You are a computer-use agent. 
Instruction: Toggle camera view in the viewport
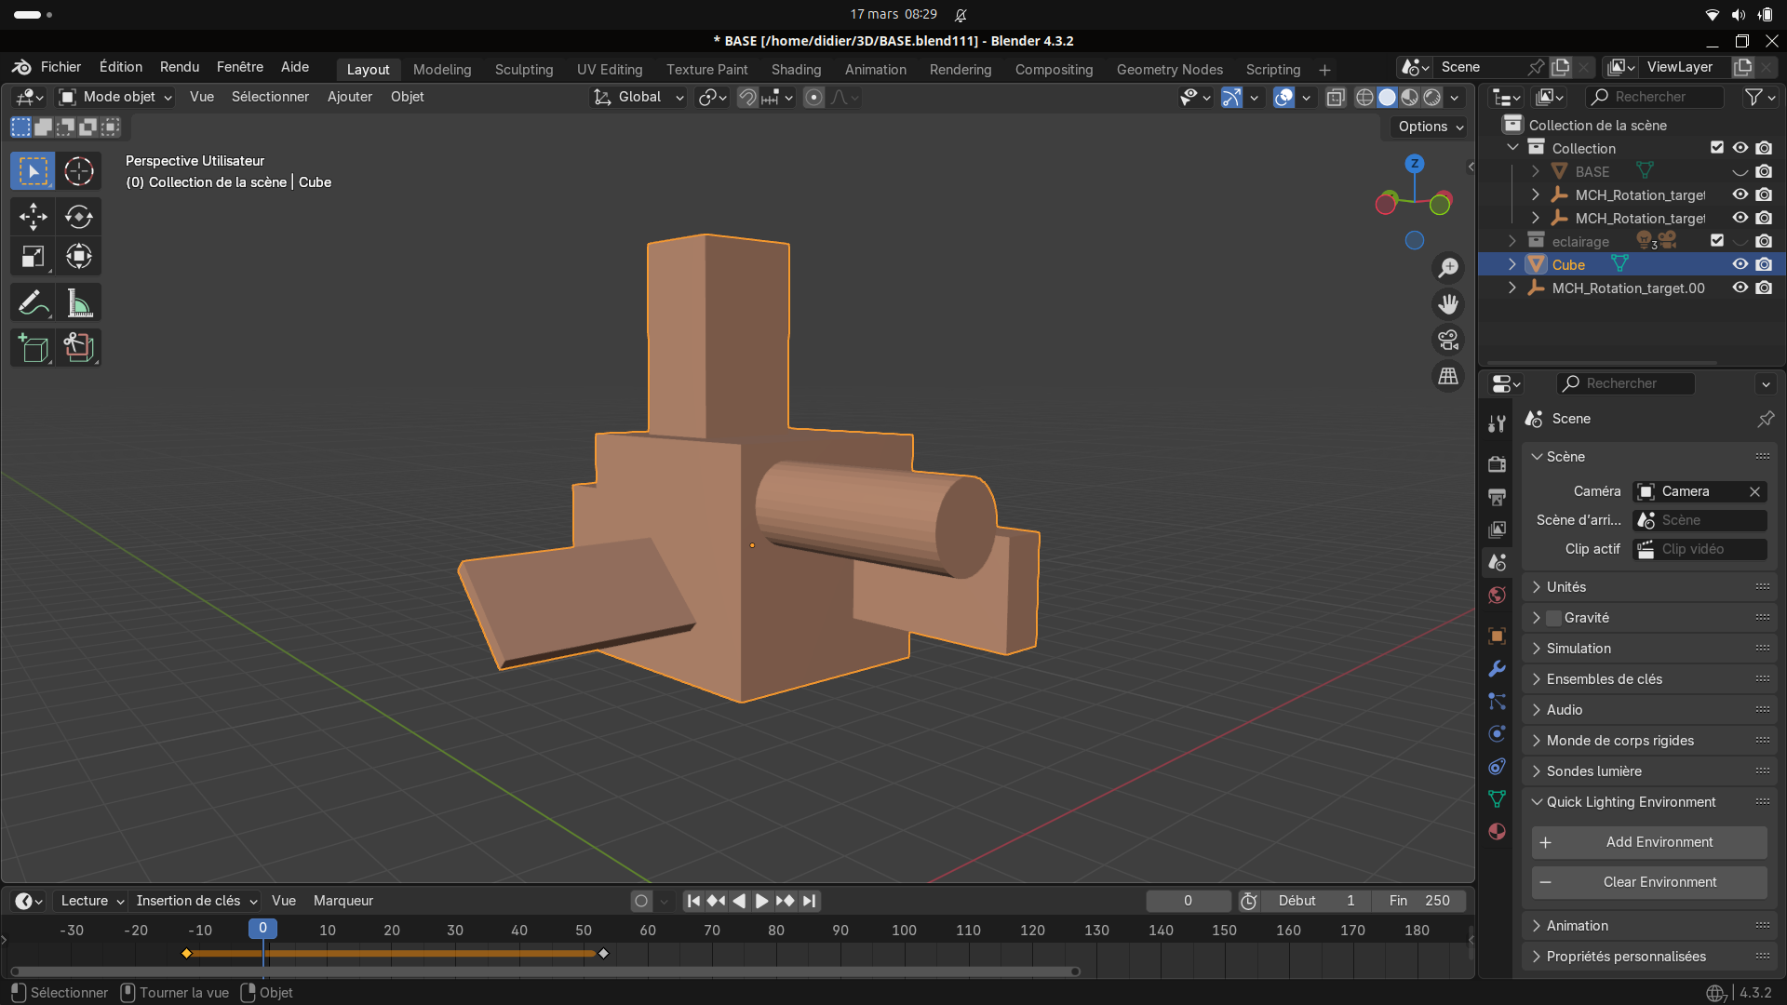pos(1448,341)
